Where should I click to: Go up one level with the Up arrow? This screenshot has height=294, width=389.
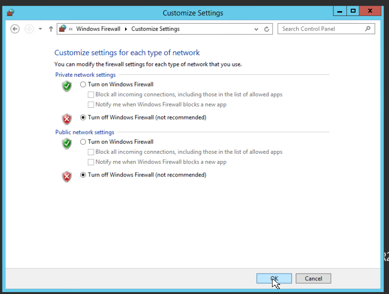tap(51, 29)
